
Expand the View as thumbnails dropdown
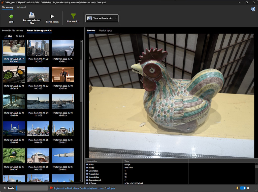[x=102, y=18]
